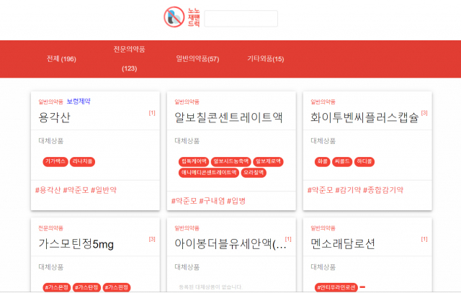The height and width of the screenshot is (293, 461).
Task: Select the 알보제로액 alternative tag
Action: pos(268,161)
